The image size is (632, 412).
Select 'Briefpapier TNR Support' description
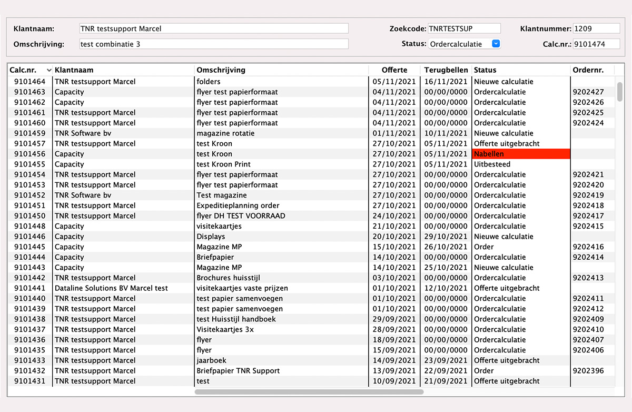coord(238,370)
